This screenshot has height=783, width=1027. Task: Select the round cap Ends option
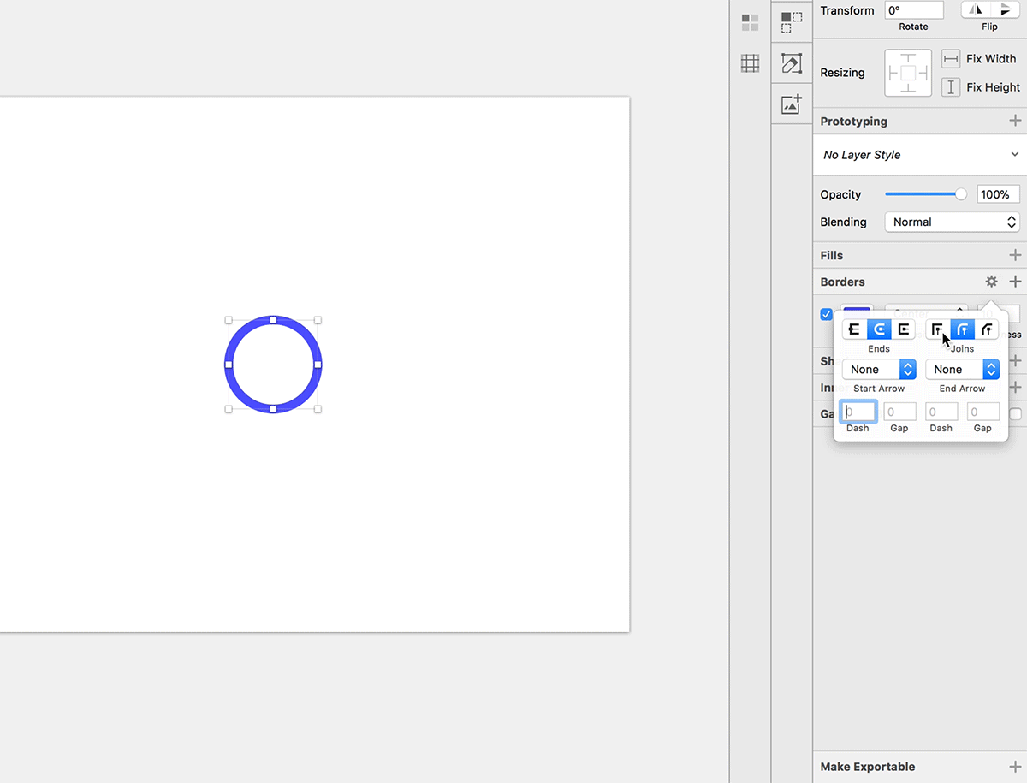(x=879, y=329)
